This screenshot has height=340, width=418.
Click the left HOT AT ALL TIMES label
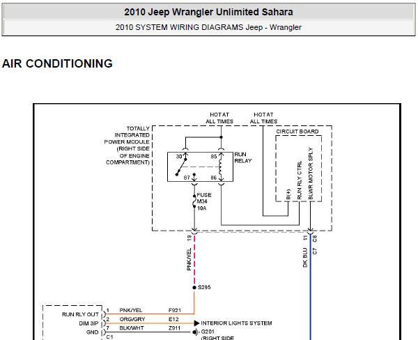click(x=219, y=118)
